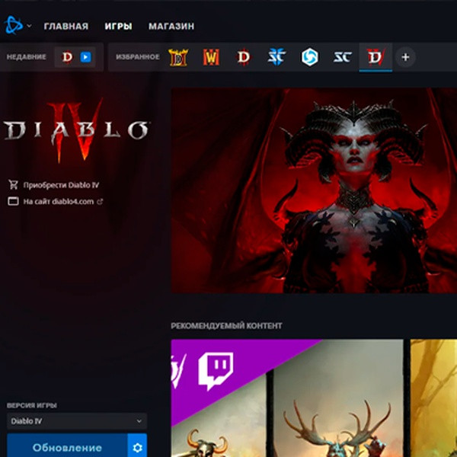Select Heroes of the Storm favorite icon
Viewport: 457px width, 457px height.
click(x=309, y=57)
